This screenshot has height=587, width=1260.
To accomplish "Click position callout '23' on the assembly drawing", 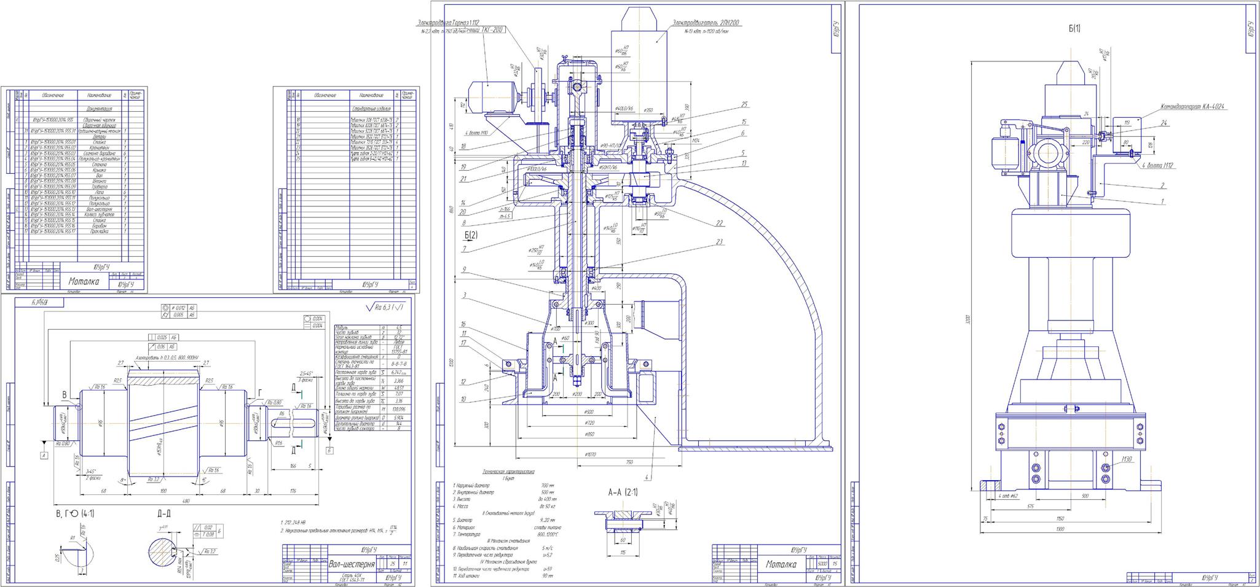I will tap(719, 241).
